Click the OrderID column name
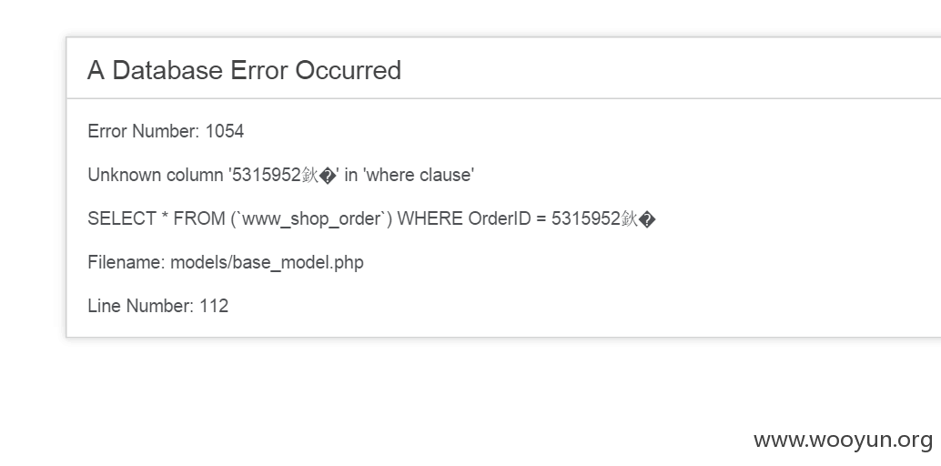The height and width of the screenshot is (466, 941). point(500,218)
